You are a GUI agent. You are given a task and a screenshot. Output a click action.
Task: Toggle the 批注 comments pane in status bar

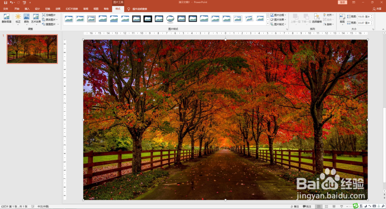307,207
